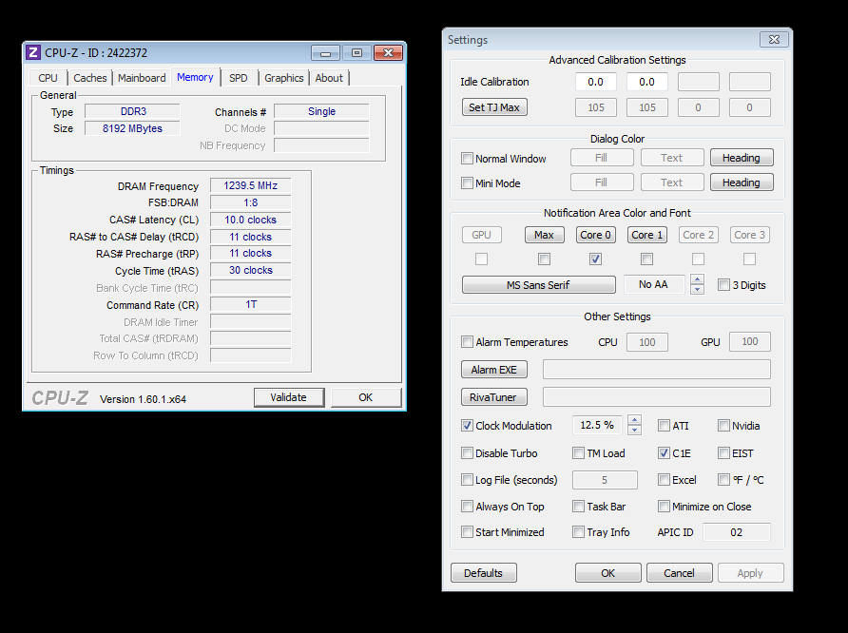Click the Set TJ Max button
Image resolution: width=848 pixels, height=633 pixels.
494,107
